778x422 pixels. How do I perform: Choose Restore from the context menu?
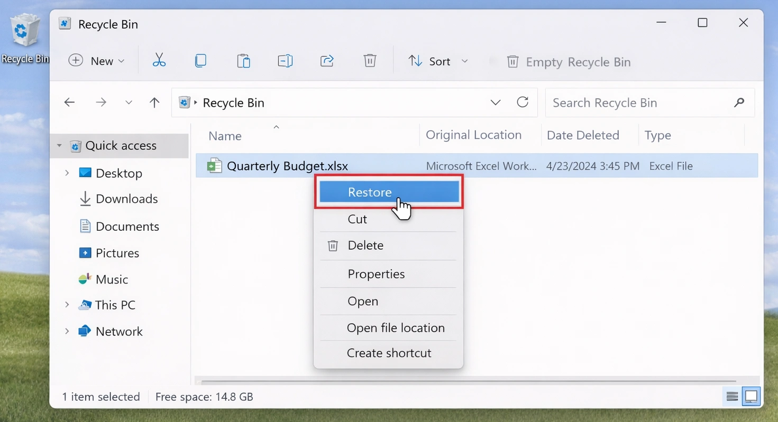tap(389, 192)
